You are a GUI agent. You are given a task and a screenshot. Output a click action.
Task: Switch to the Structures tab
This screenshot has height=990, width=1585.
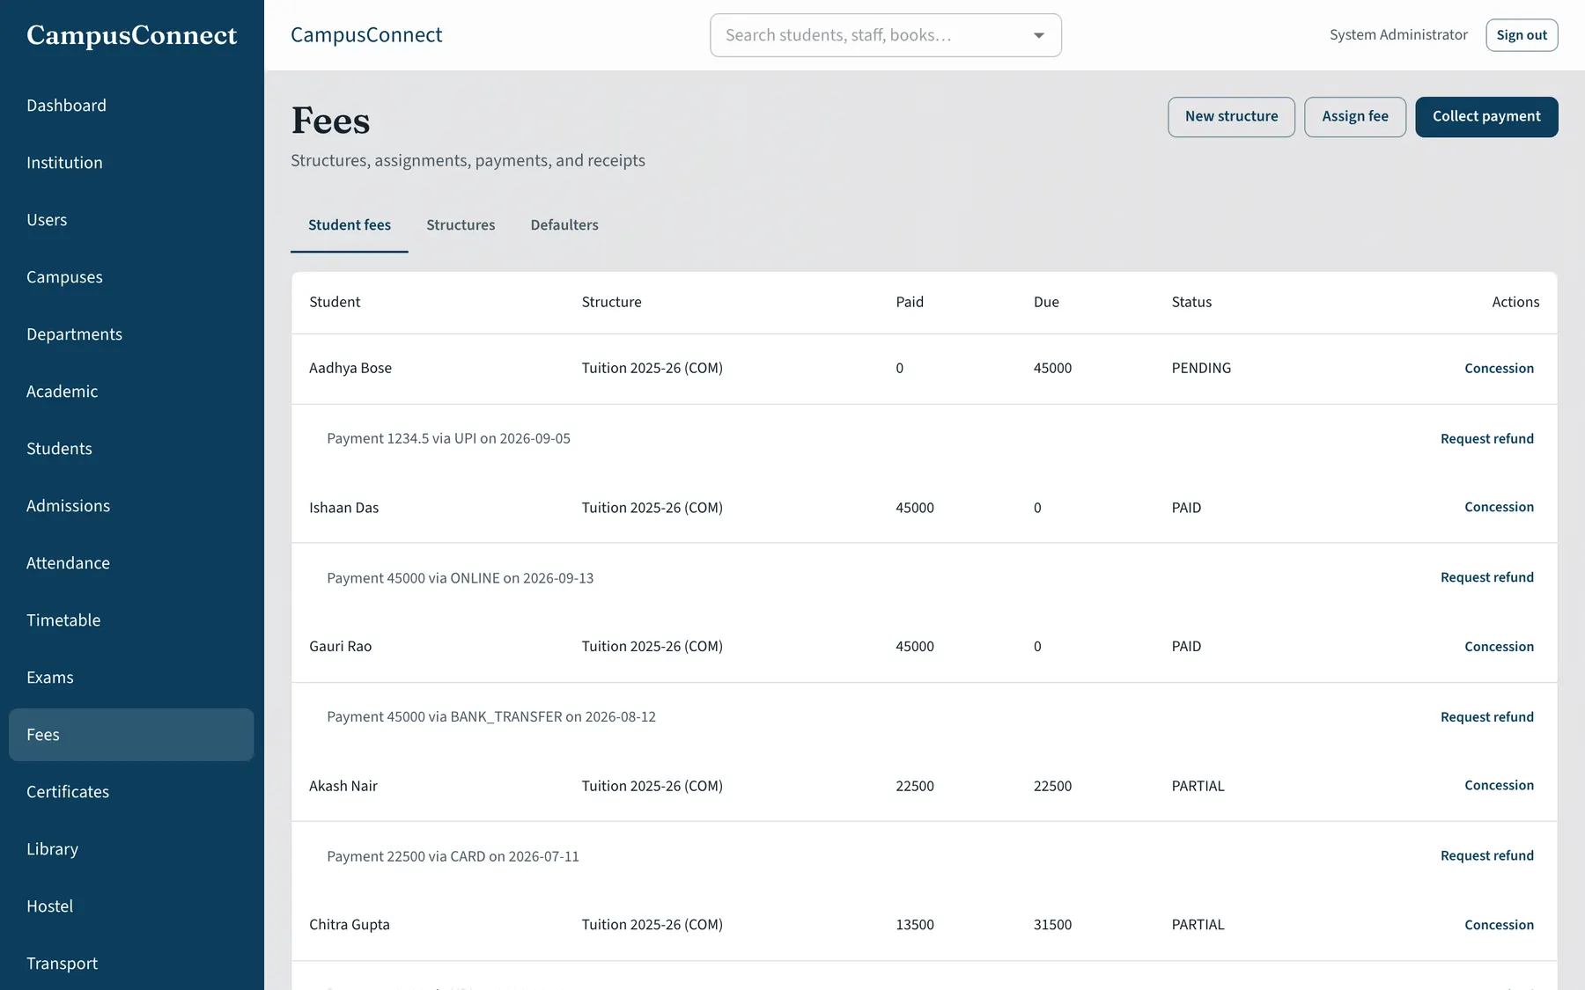(461, 225)
